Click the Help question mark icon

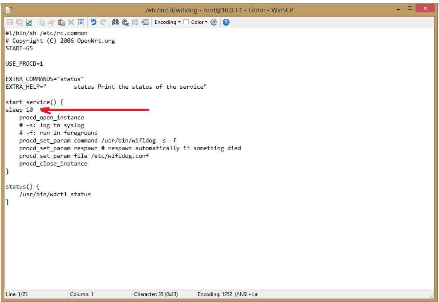coord(226,22)
